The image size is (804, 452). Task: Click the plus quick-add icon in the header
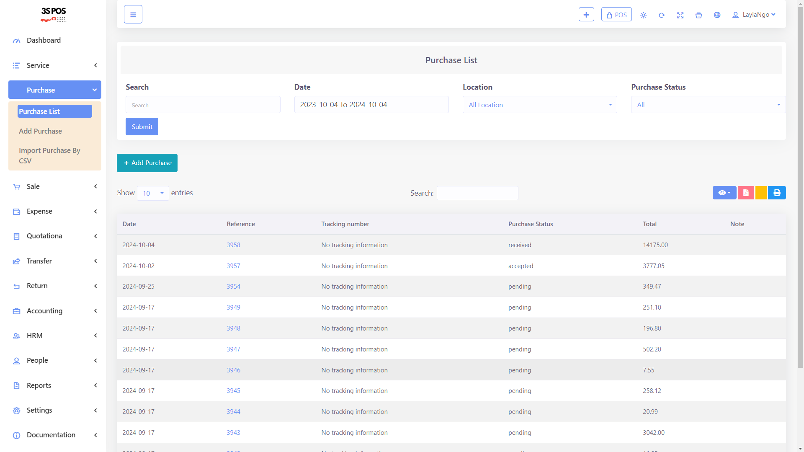coord(586,15)
